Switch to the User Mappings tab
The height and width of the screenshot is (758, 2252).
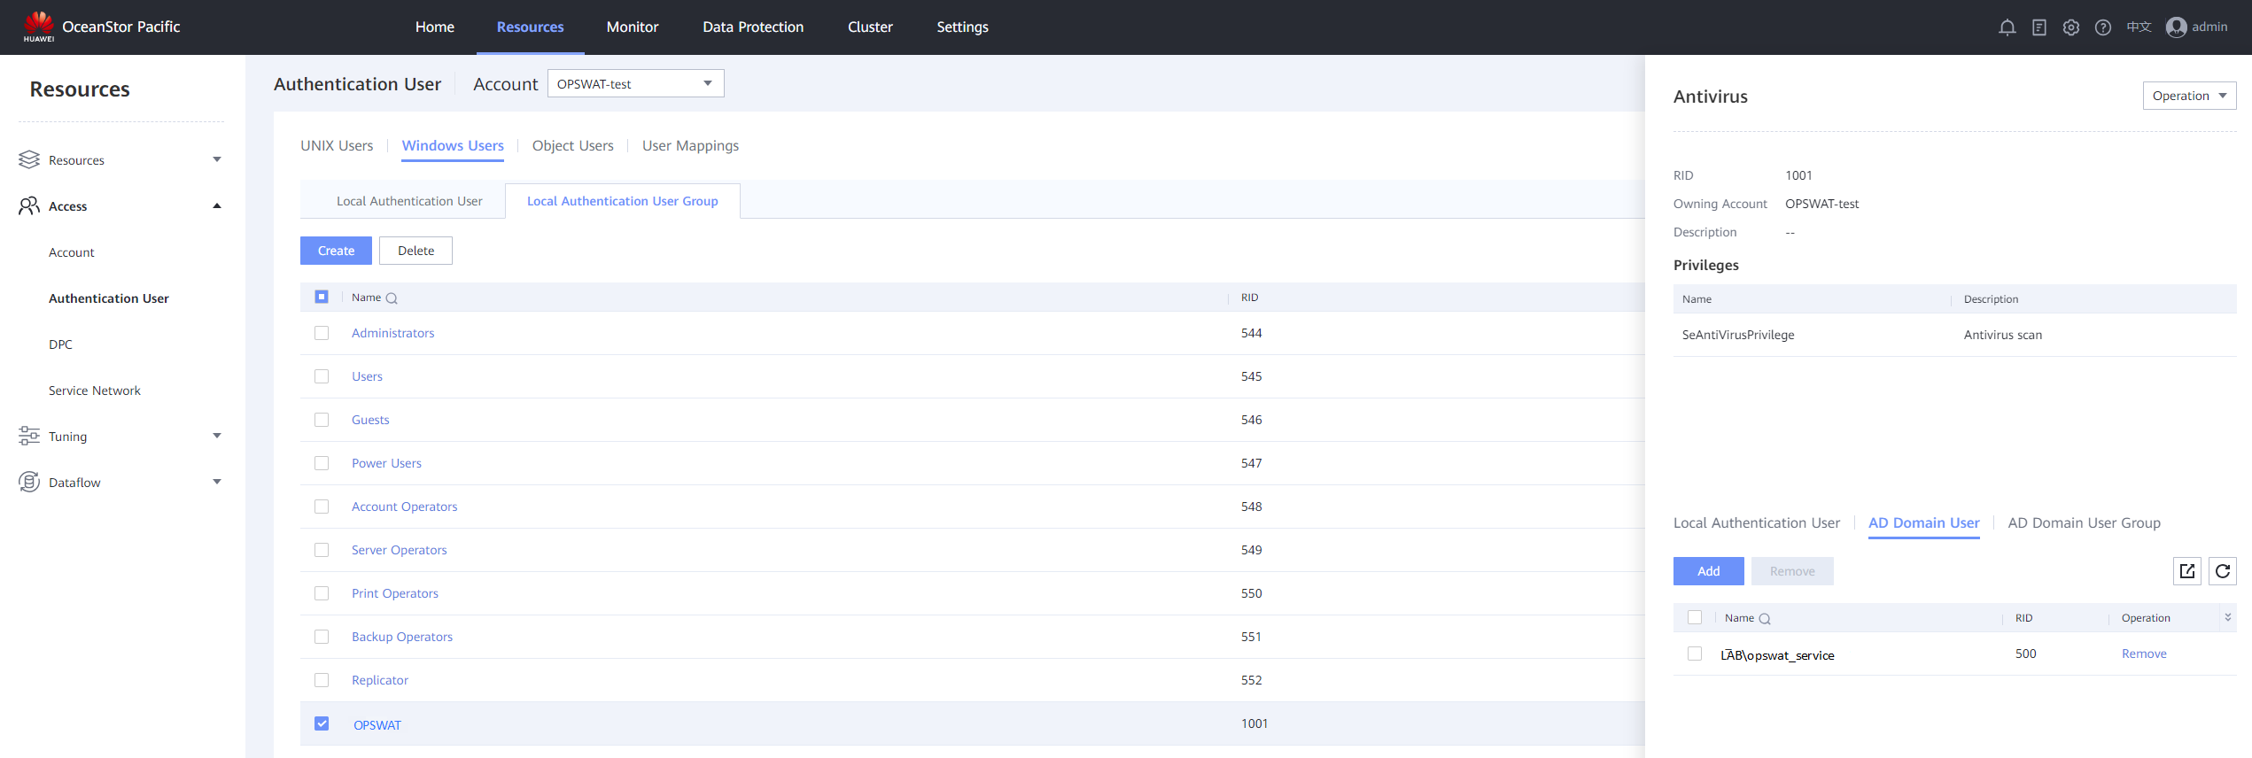[x=690, y=145]
